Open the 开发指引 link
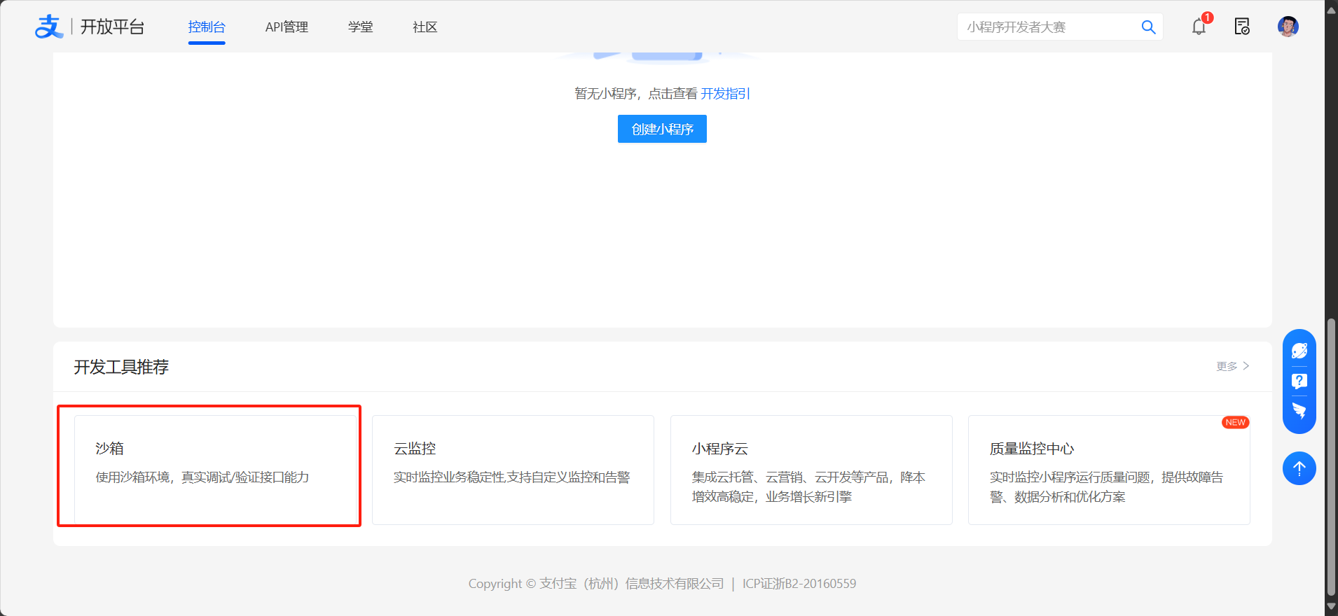Viewport: 1338px width, 616px height. (725, 94)
